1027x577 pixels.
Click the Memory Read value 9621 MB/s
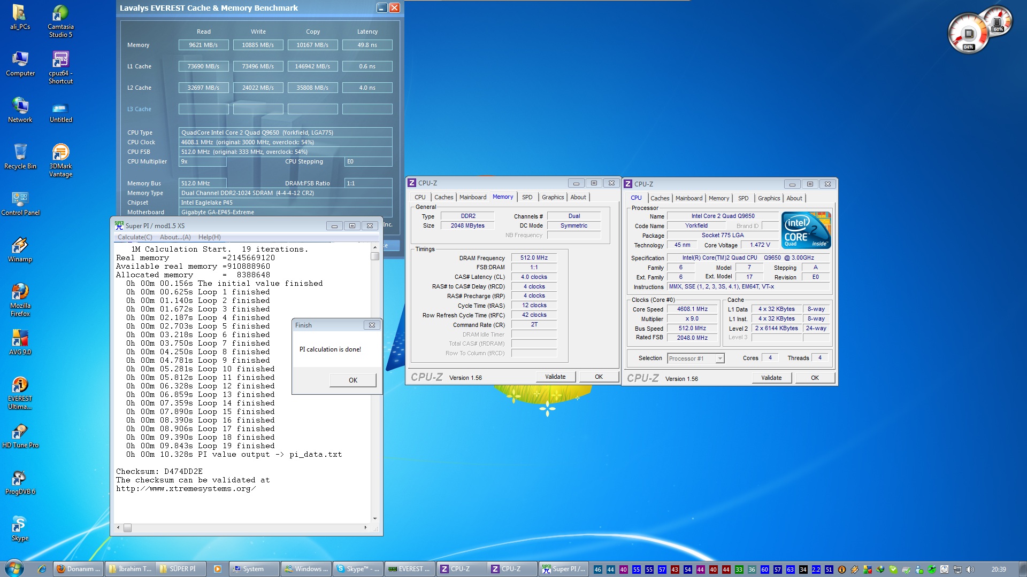[x=203, y=45]
